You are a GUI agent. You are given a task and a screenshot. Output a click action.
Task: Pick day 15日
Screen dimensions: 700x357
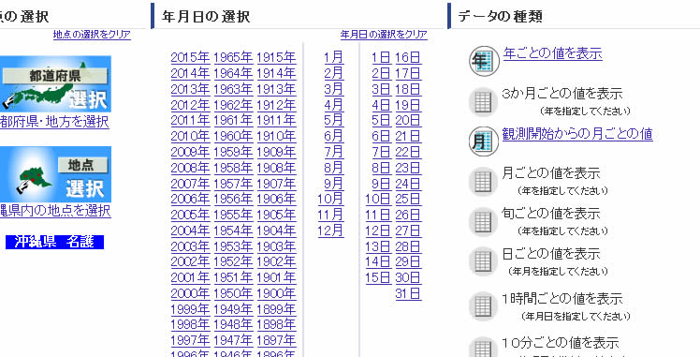tap(379, 278)
